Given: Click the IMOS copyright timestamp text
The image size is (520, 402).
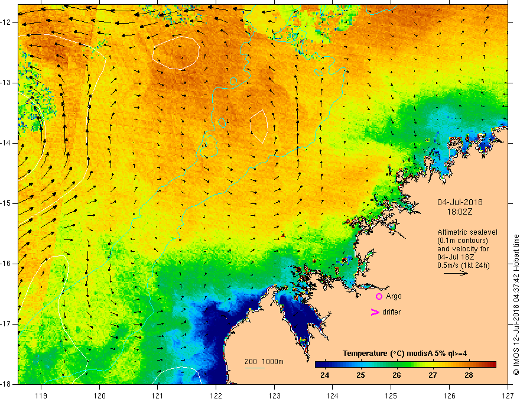Looking at the screenshot, I should coord(516,305).
